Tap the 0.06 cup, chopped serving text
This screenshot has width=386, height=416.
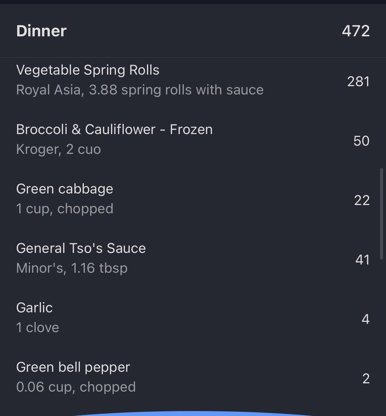76,387
